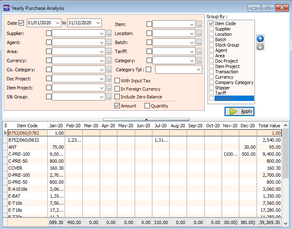Open the Item lookup ellipsis button
Screen dimensions: 292x229
point(199,25)
